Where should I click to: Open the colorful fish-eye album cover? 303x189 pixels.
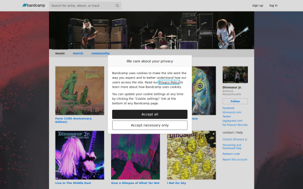click(x=204, y=91)
